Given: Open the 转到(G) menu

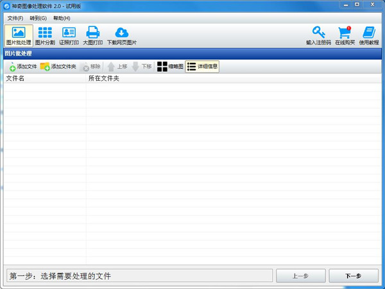Looking at the screenshot, I should [38, 18].
